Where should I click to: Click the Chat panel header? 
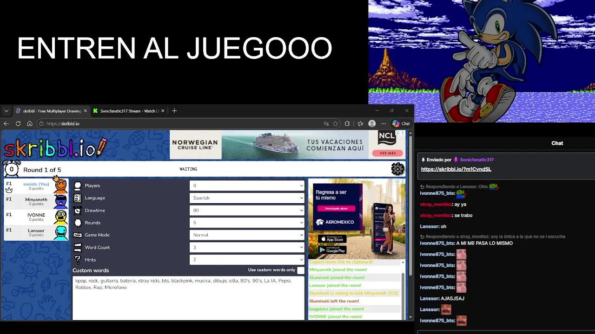tap(557, 143)
